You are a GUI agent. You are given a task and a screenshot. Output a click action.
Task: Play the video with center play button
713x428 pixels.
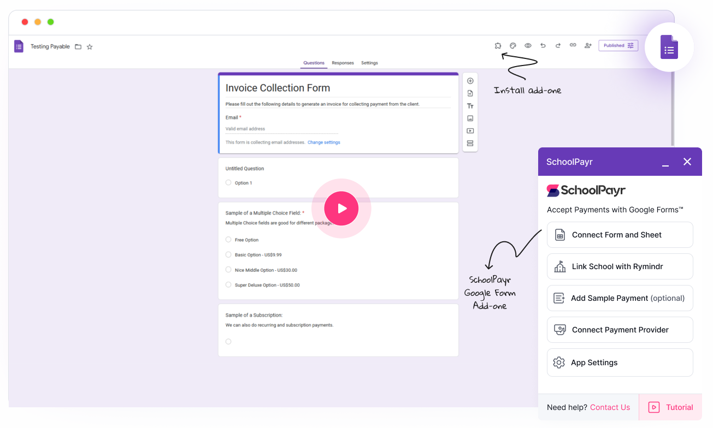click(x=341, y=209)
